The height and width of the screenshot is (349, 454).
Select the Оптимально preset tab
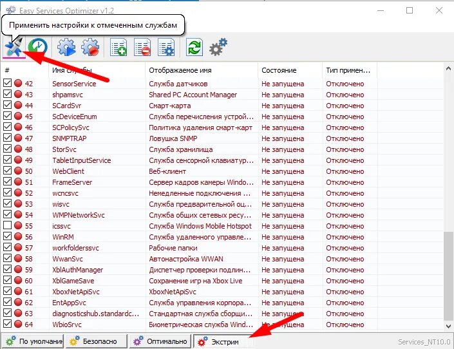[160, 341]
